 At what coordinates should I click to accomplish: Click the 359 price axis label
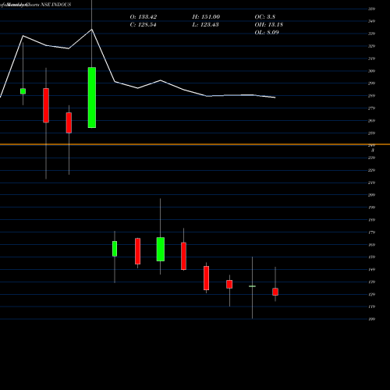pos(371,9)
